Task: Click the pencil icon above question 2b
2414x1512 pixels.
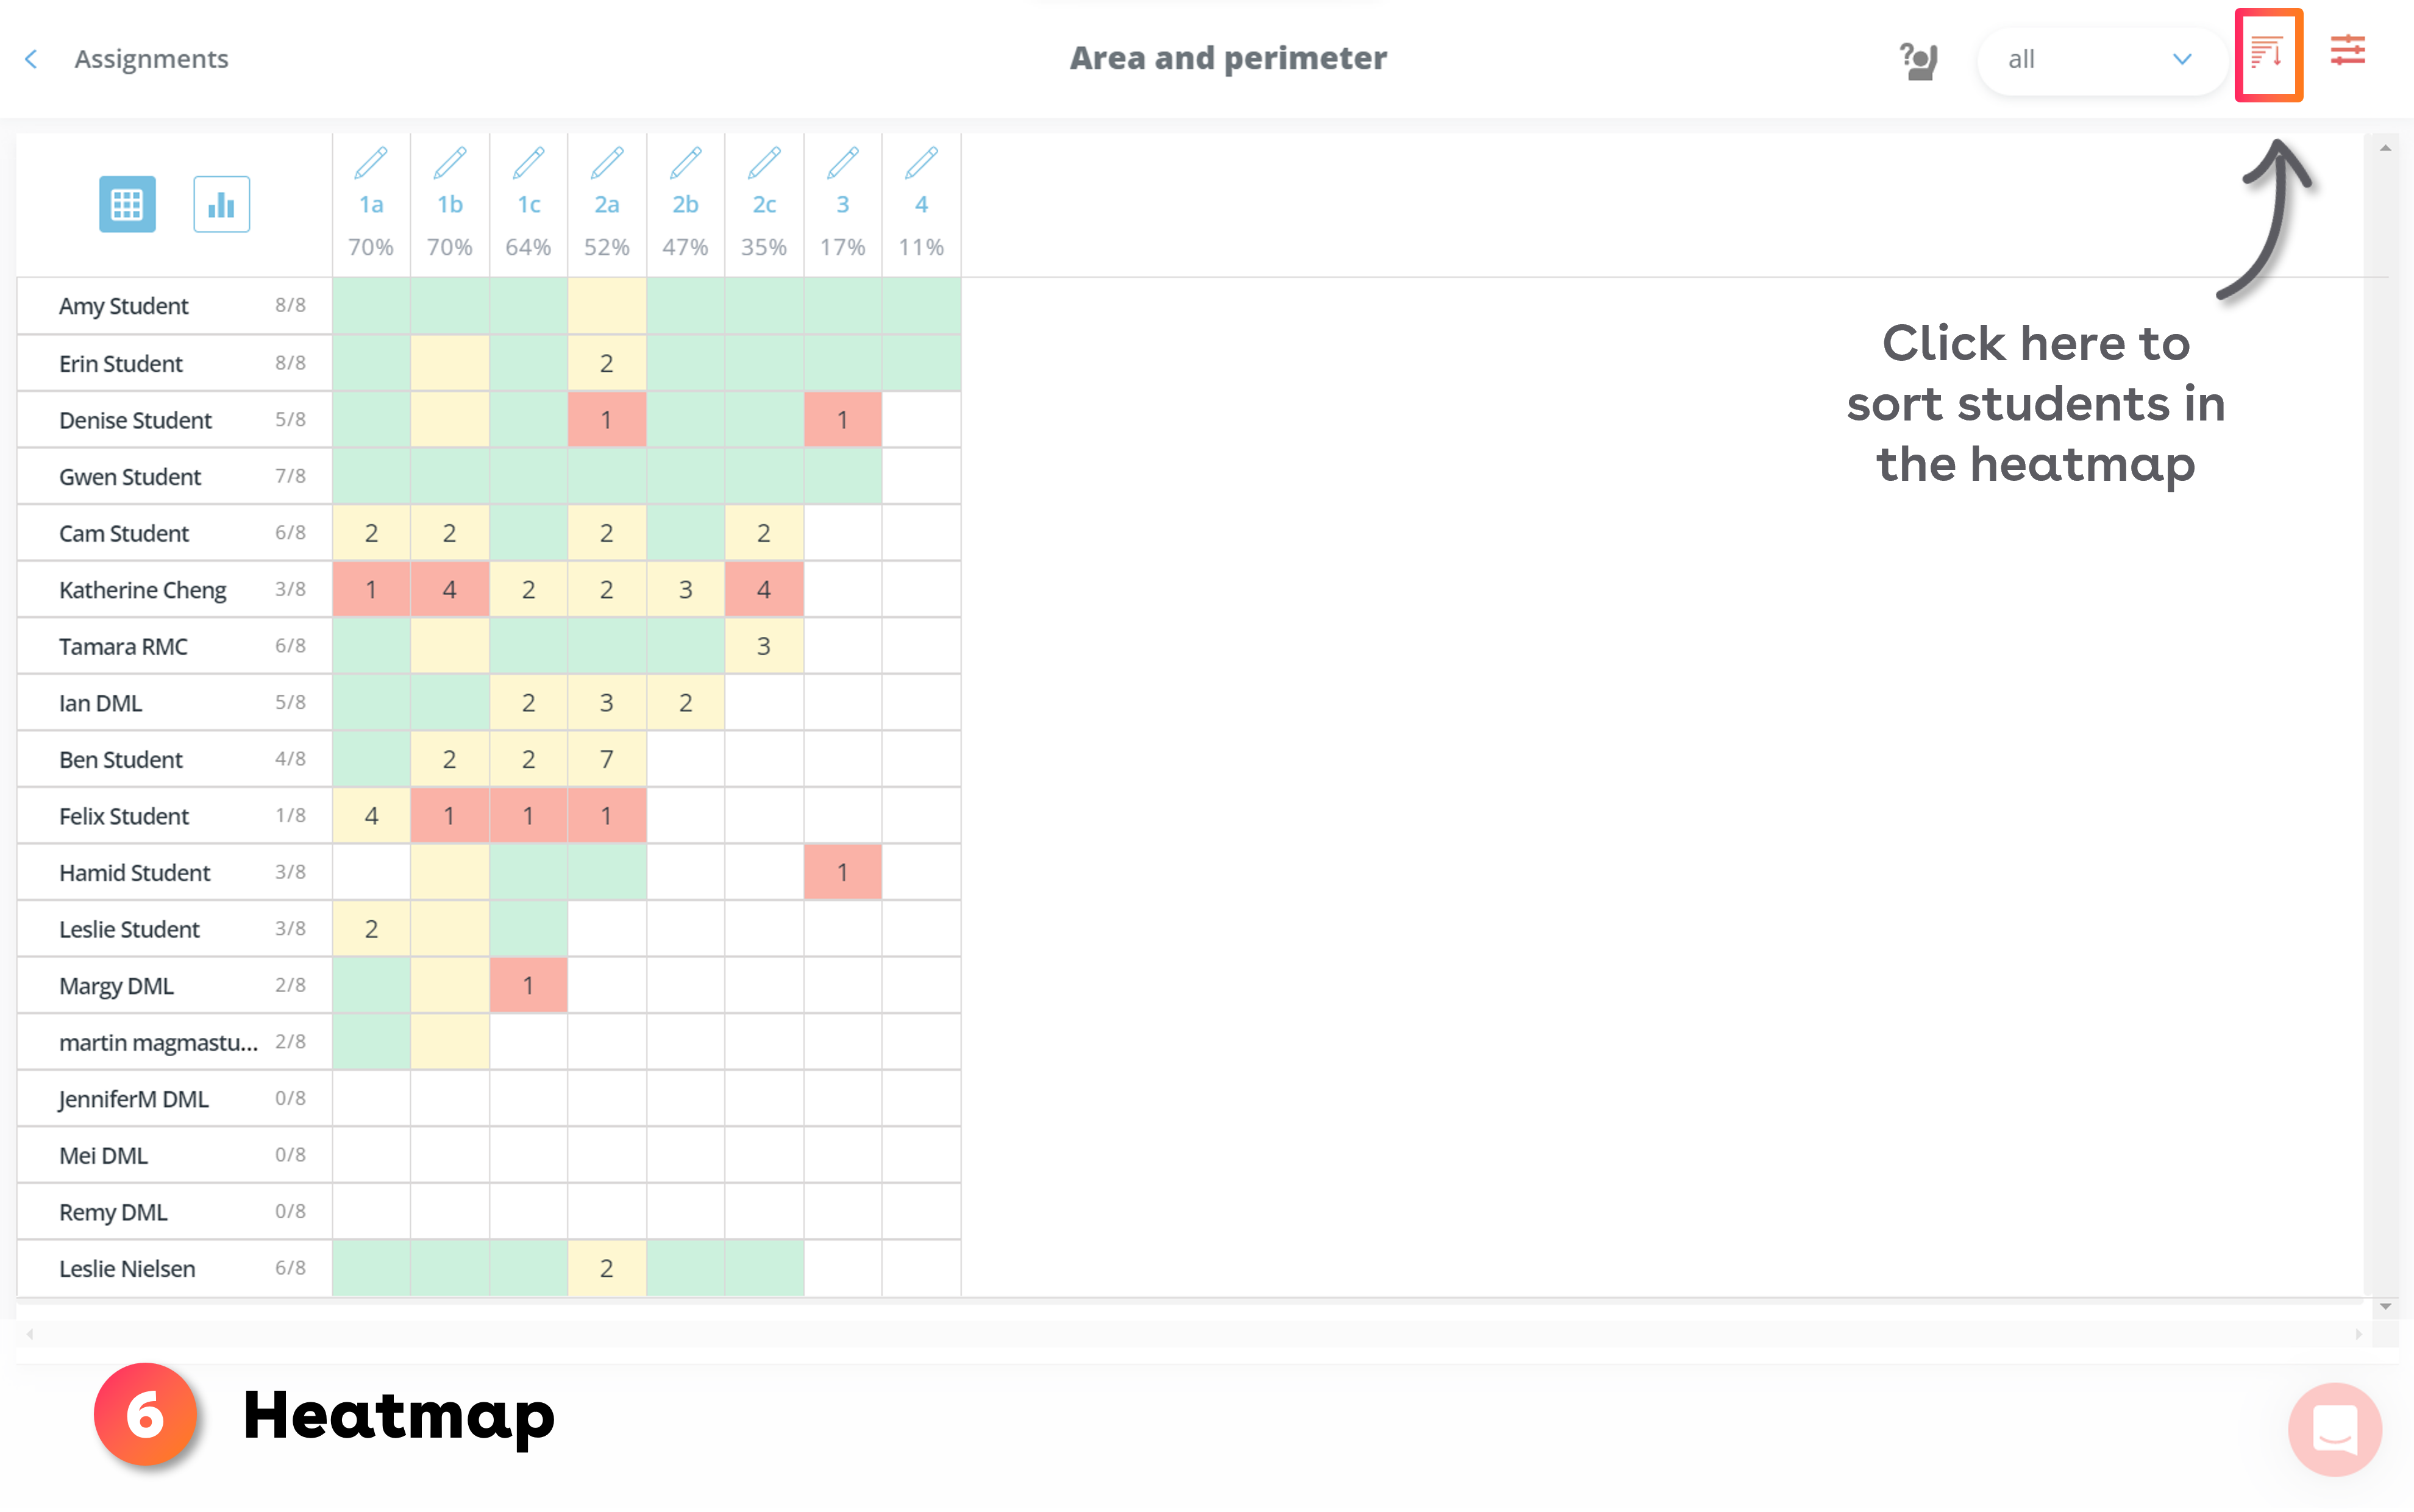Action: [x=685, y=163]
